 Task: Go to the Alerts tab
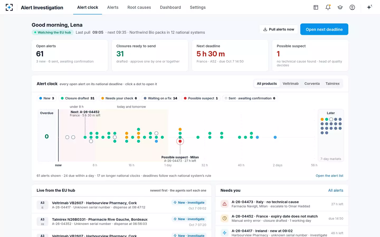coord(113,7)
